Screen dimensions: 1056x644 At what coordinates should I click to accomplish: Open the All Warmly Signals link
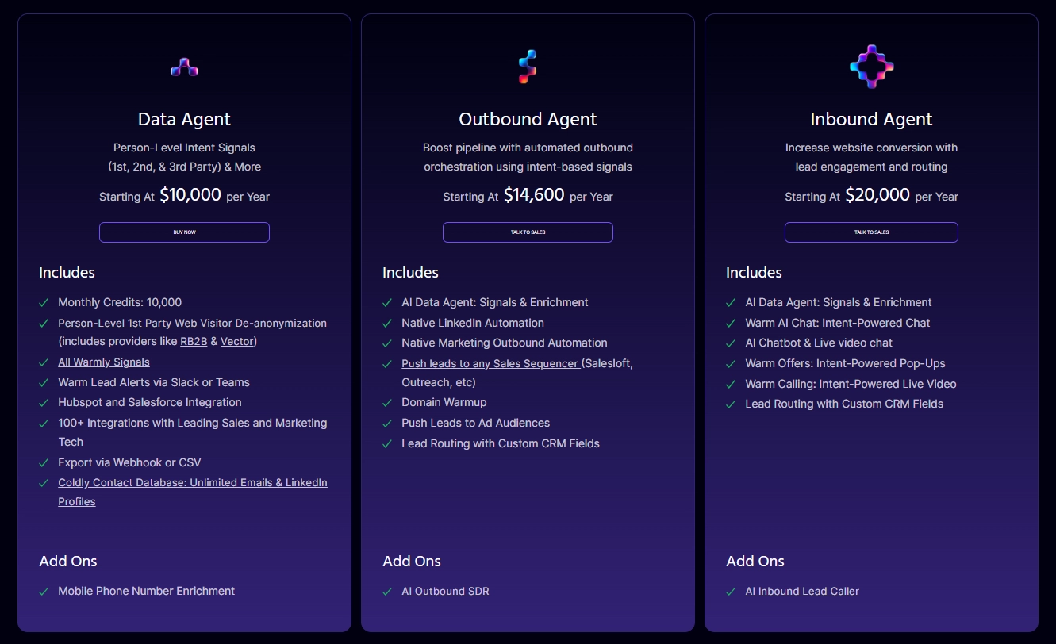coord(104,362)
